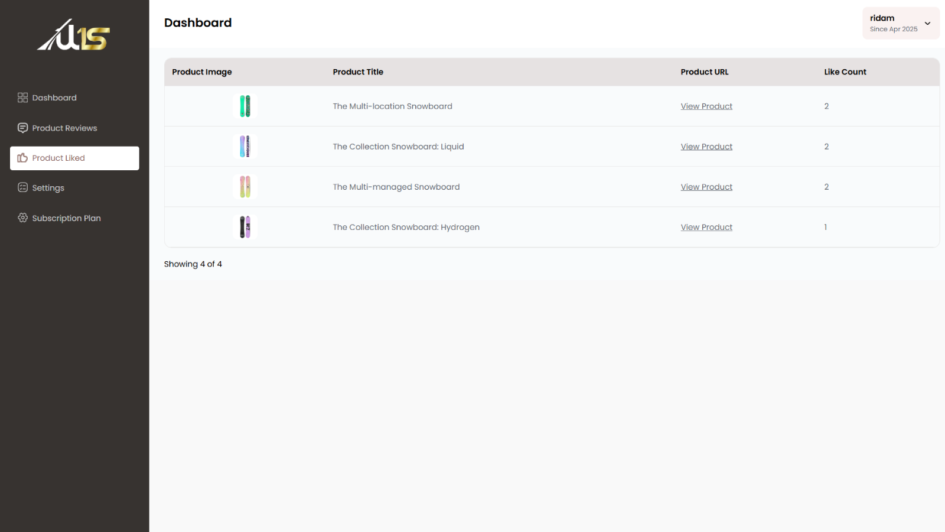Click the Settings sidebar icon
This screenshot has width=945, height=532.
click(x=22, y=187)
